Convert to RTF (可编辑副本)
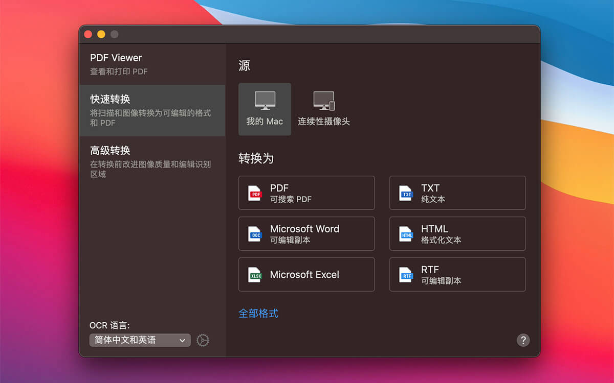 tap(457, 275)
